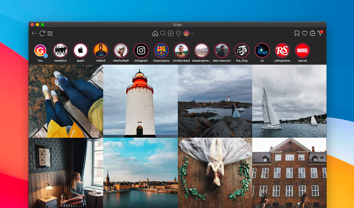Click the blue plus badge on You story
This screenshot has width=354, height=208.
(x=45, y=56)
